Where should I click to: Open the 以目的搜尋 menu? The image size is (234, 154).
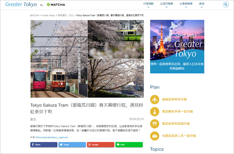167,4
